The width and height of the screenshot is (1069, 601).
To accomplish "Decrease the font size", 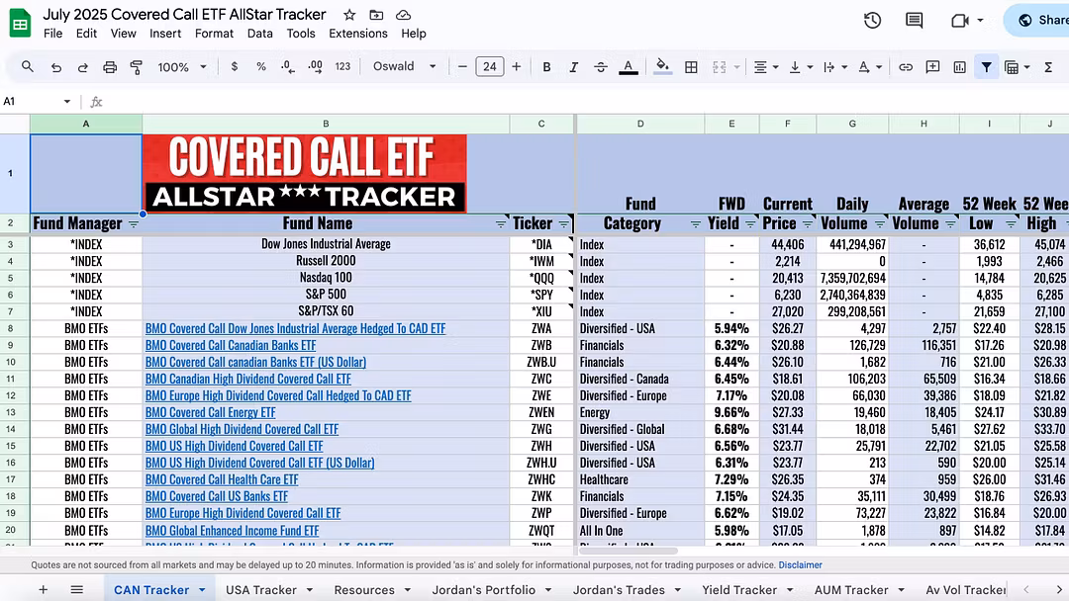I will [462, 66].
